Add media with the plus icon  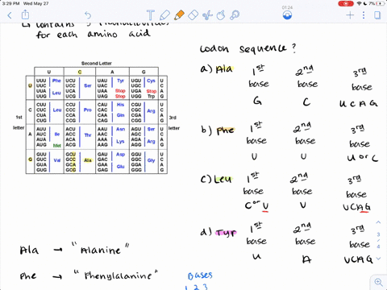tap(350, 15)
